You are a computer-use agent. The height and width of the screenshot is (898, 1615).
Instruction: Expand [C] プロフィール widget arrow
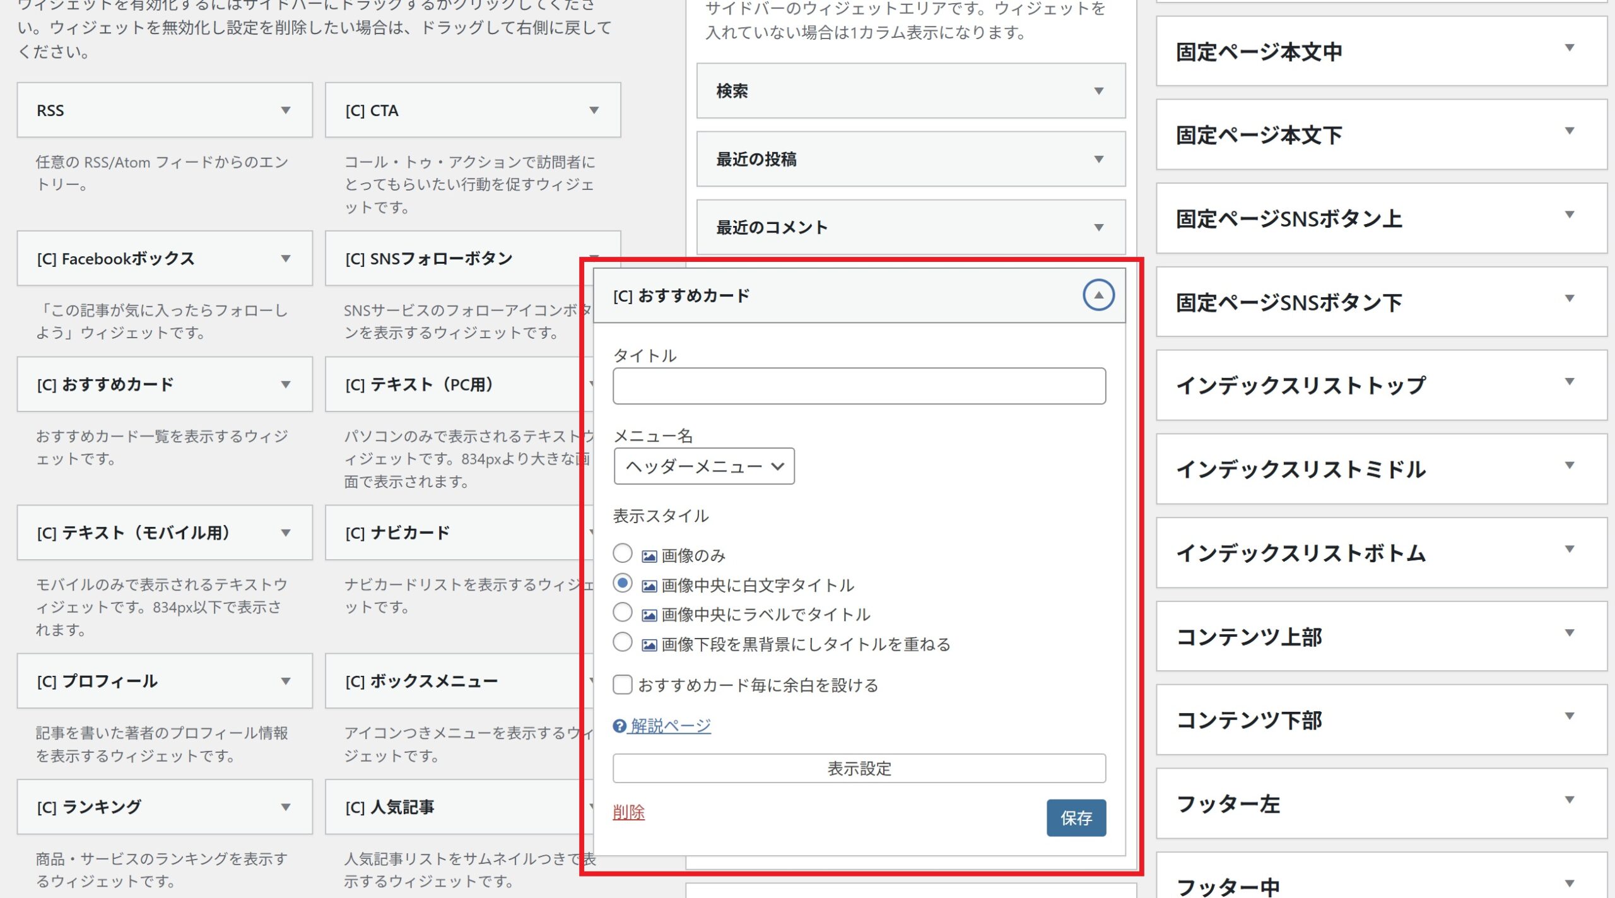coord(286,682)
